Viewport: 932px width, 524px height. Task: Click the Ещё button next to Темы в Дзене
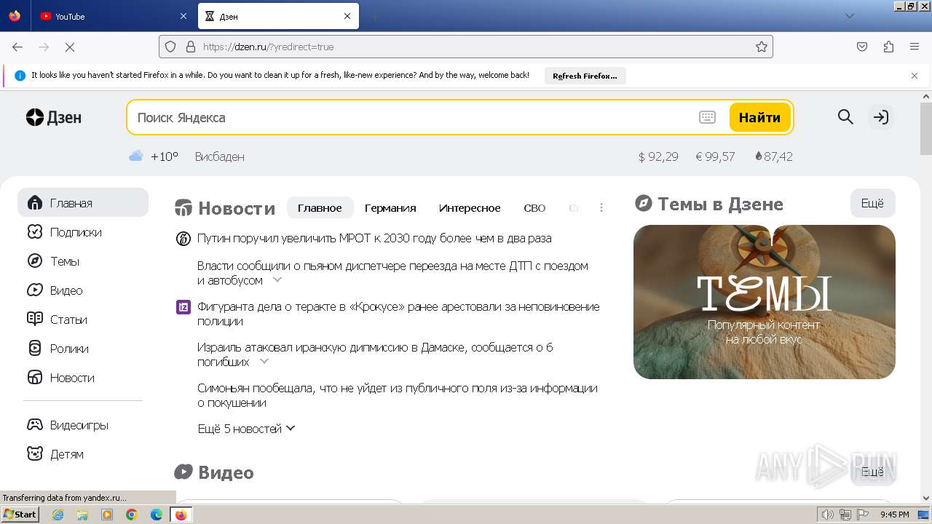click(x=872, y=203)
